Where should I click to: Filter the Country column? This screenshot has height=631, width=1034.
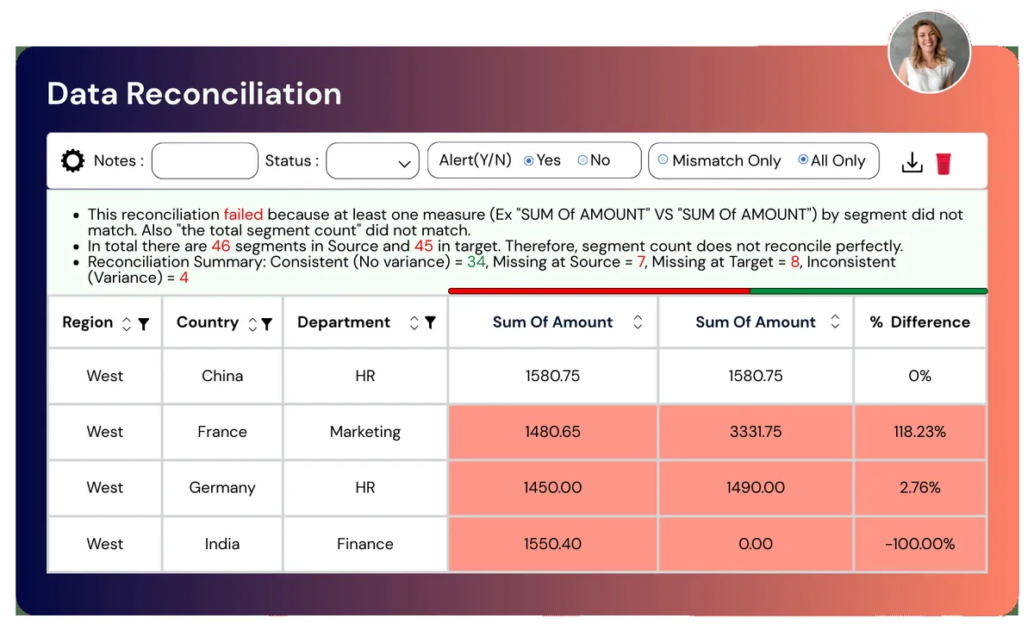pyautogui.click(x=267, y=323)
